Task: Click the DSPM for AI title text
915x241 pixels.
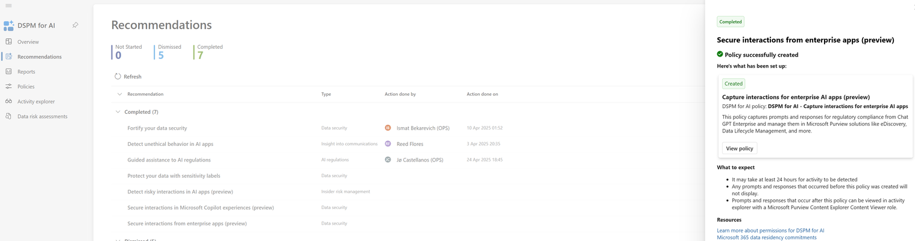Action: [x=36, y=25]
